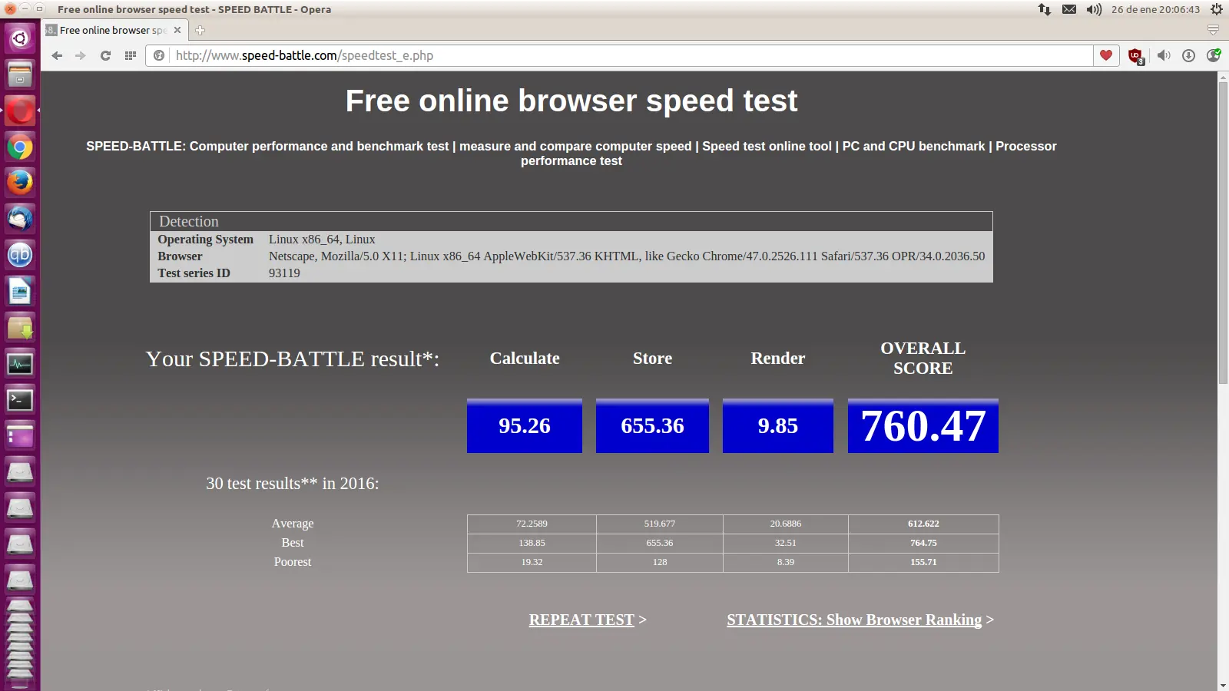Open the network indicator menu
Screen dimensions: 1229x691
(1045, 9)
